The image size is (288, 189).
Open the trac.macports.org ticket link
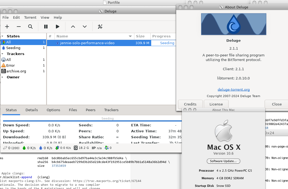[107, 181]
